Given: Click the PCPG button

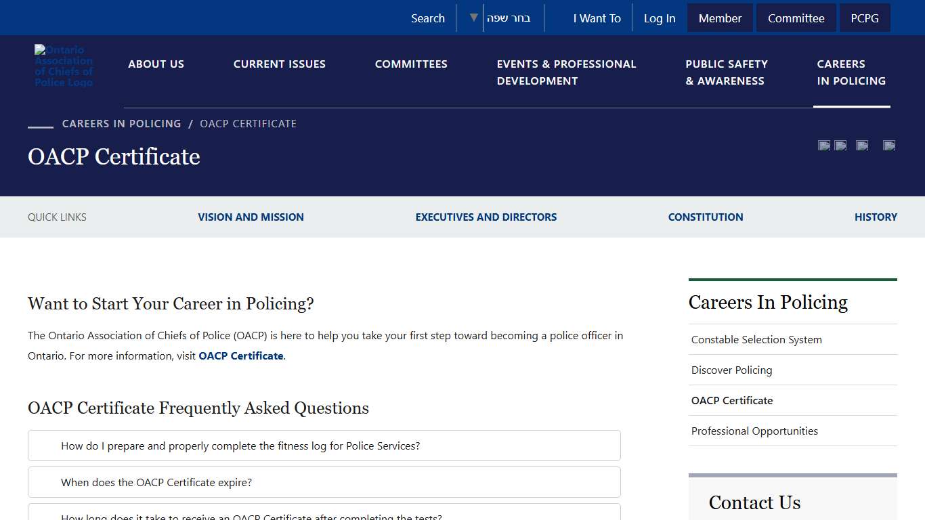Looking at the screenshot, I should (x=864, y=18).
